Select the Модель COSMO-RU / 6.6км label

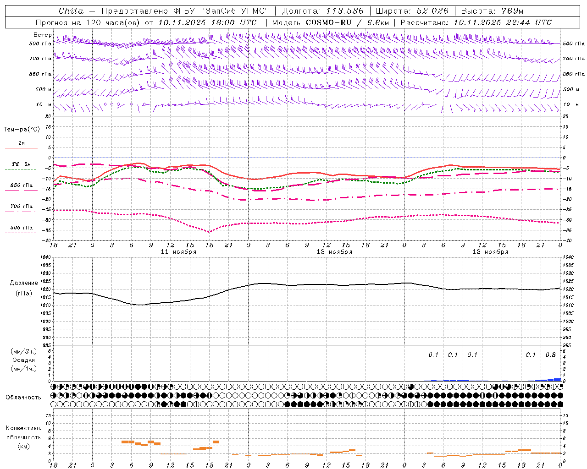[331, 22]
